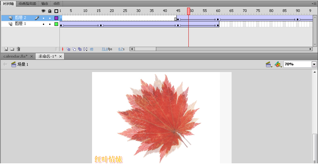Click the Center Frame icon in timeline footer
Screen dimensions: 318x165
click(x=62, y=49)
